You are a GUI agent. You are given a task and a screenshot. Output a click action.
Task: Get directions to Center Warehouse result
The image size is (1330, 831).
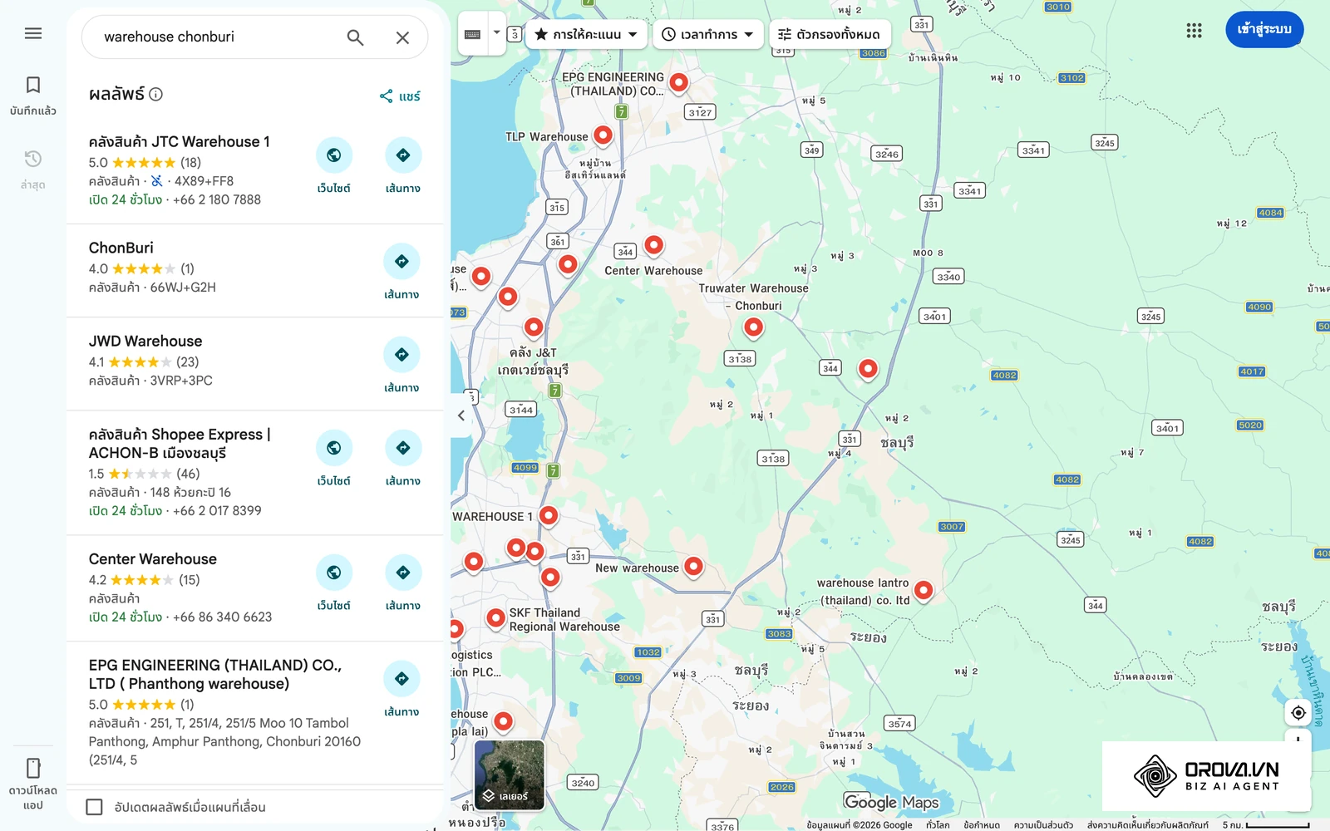(403, 584)
